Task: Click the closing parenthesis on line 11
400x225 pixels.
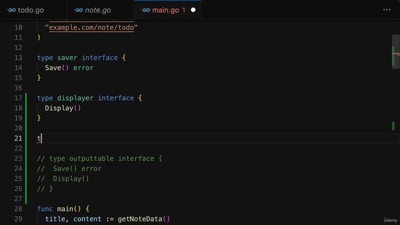Action: pos(39,37)
